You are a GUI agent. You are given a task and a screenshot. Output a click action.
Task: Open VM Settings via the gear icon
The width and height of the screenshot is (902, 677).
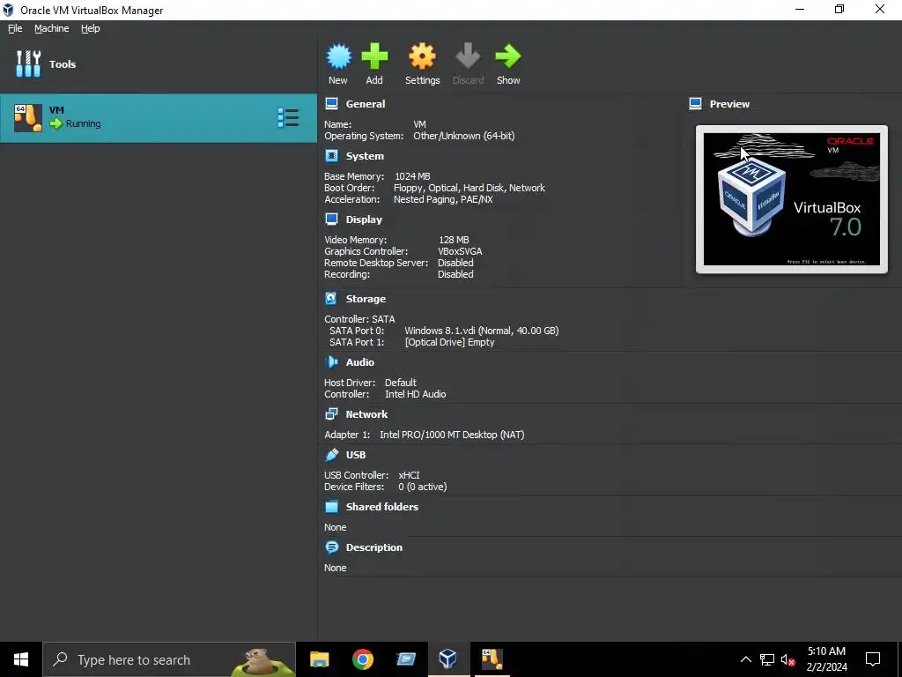tap(422, 56)
